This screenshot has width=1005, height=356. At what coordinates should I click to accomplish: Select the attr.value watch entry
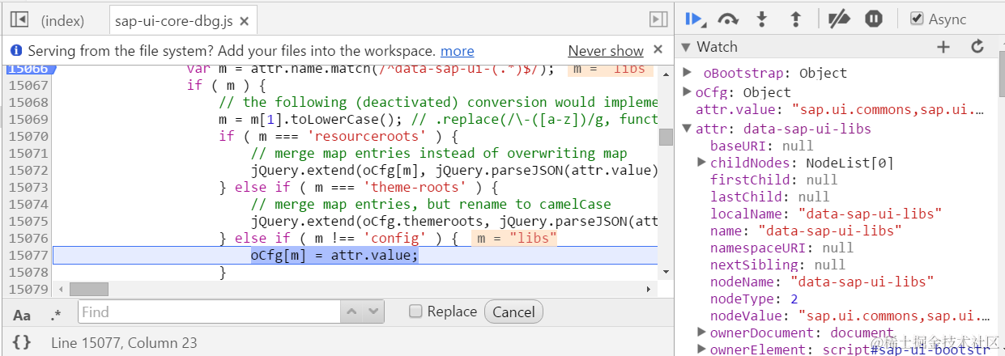point(840,110)
